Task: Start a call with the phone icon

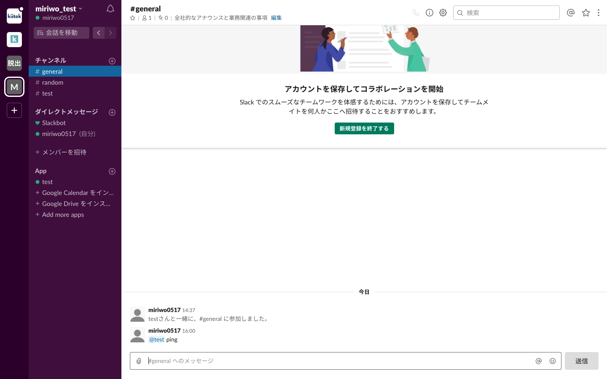Action: (x=416, y=13)
